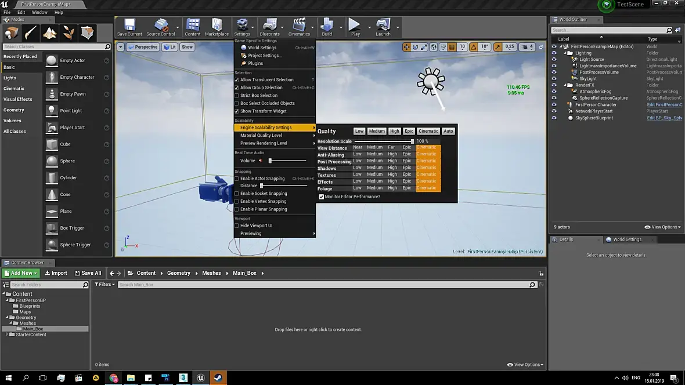
Task: Open Content Browser View Options dropdown
Action: click(x=525, y=365)
